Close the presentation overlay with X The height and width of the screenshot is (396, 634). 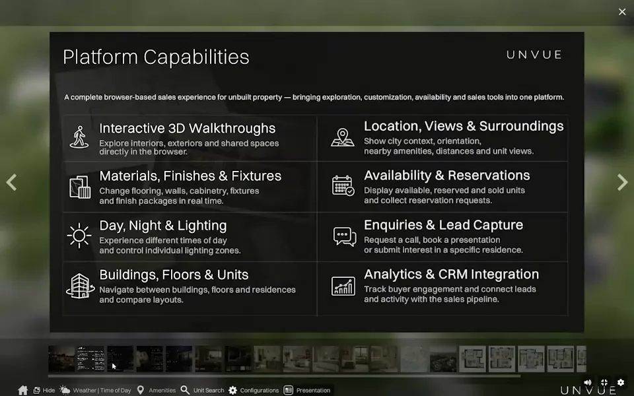click(622, 12)
